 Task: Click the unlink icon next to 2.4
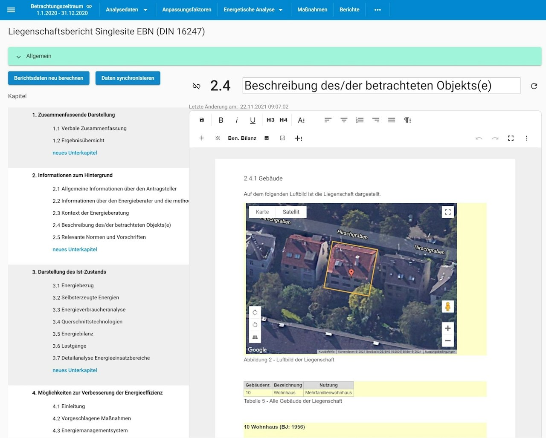point(196,86)
